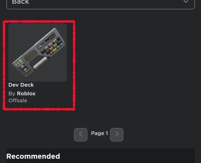Visit the Roblox creator link
Image resolution: width=201 pixels, height=163 pixels.
[26, 93]
